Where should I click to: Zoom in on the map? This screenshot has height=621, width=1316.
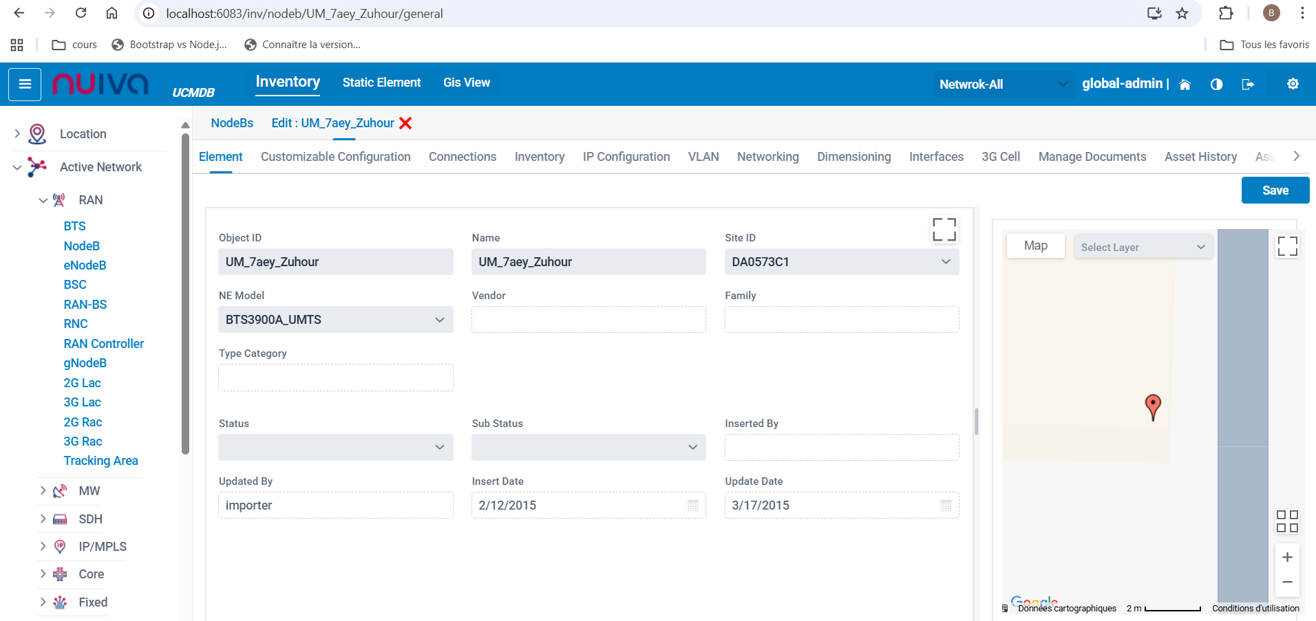[1287, 557]
